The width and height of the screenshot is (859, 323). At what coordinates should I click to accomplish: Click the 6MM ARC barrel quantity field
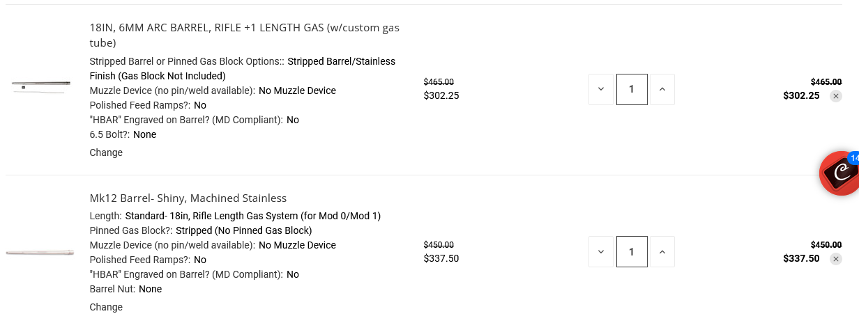(x=632, y=89)
